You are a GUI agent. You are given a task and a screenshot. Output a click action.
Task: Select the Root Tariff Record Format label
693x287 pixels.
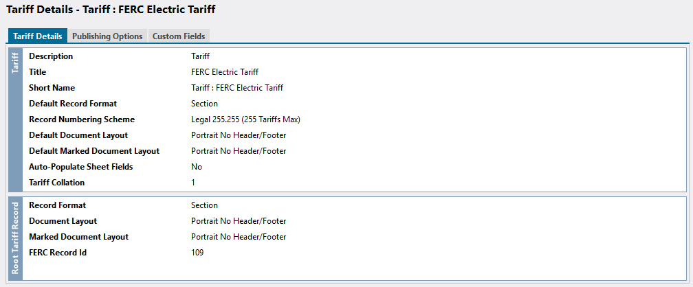pos(57,205)
